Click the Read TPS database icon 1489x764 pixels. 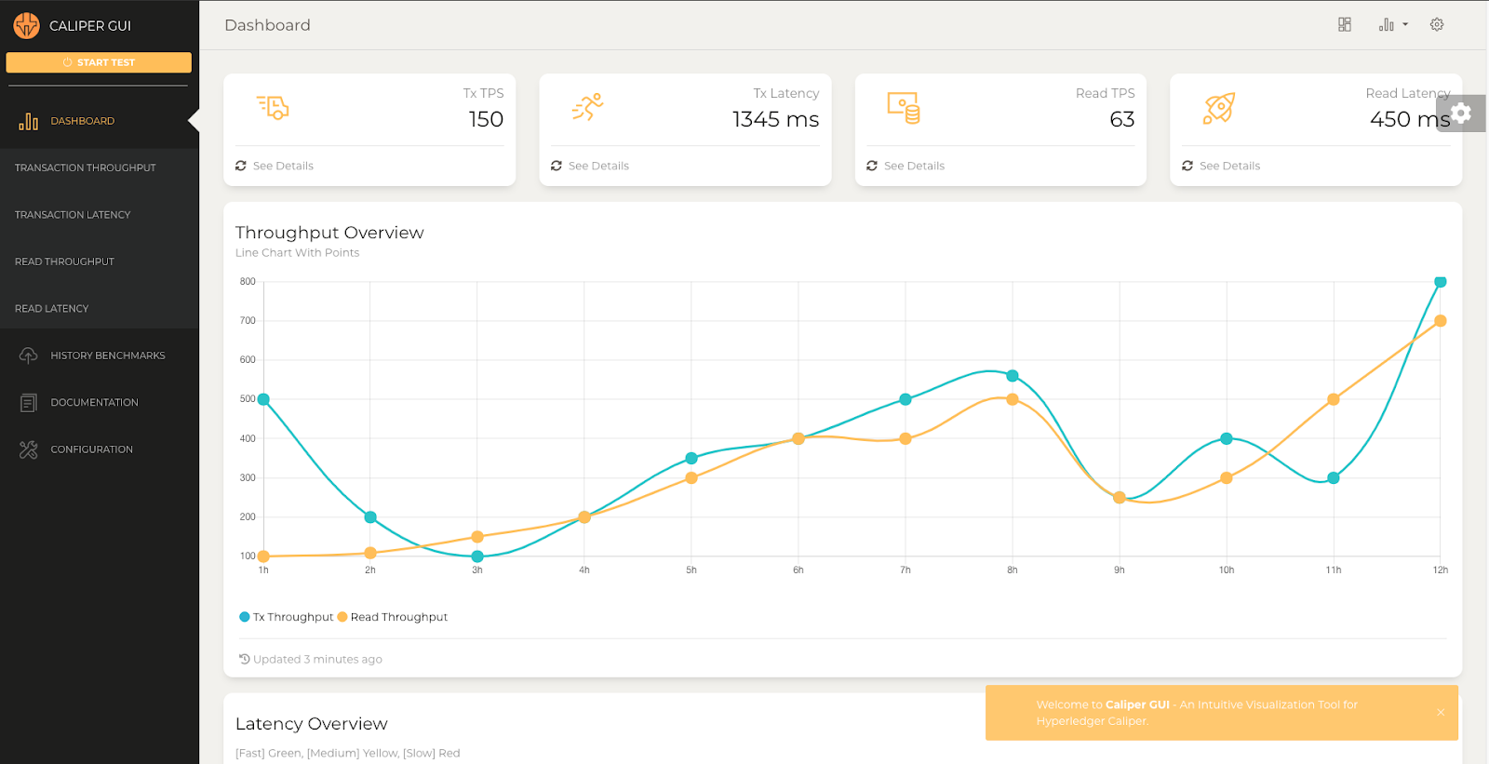click(x=904, y=108)
